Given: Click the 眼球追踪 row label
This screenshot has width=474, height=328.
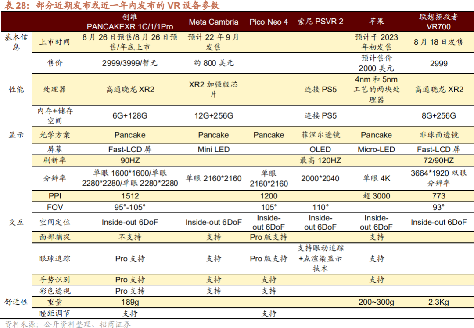Looking at the screenshot, I should pos(55,259).
